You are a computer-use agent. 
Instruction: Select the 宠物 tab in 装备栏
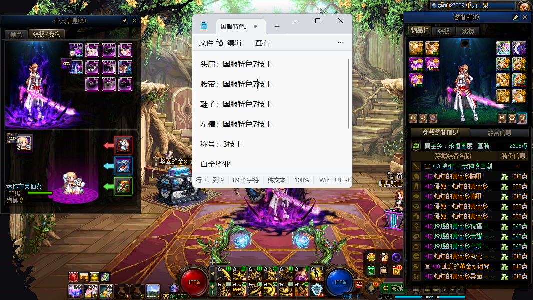(468, 31)
